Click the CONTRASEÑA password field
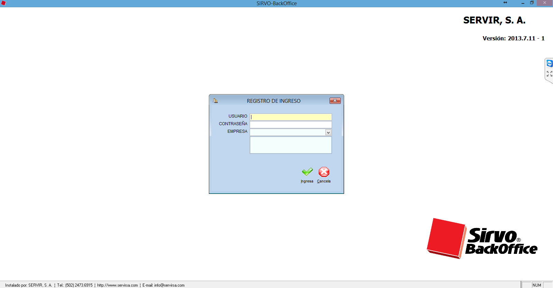This screenshot has width=553, height=288. click(x=291, y=125)
